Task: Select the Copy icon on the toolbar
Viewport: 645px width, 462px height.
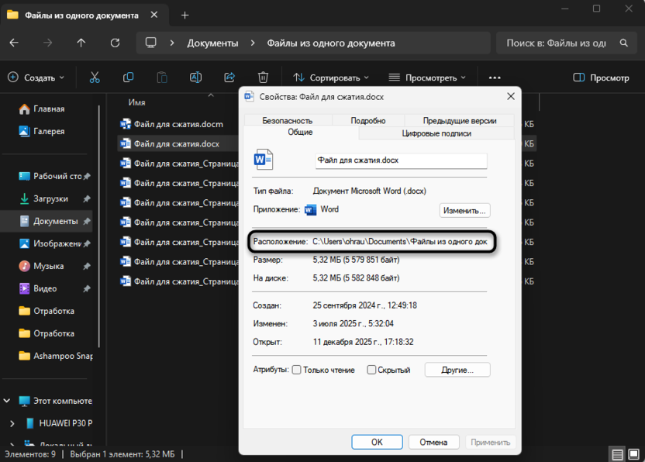Action: (x=129, y=78)
